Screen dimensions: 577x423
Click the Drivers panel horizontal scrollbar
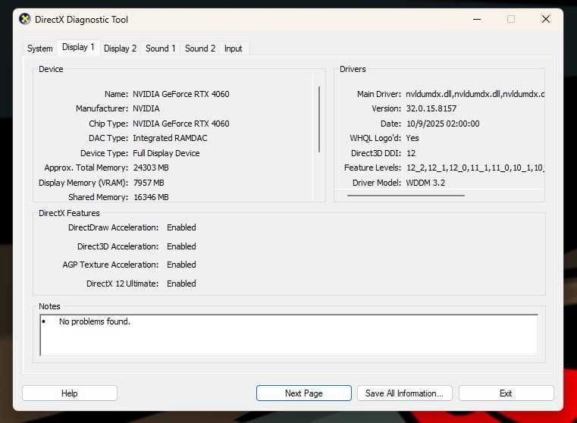click(406, 196)
